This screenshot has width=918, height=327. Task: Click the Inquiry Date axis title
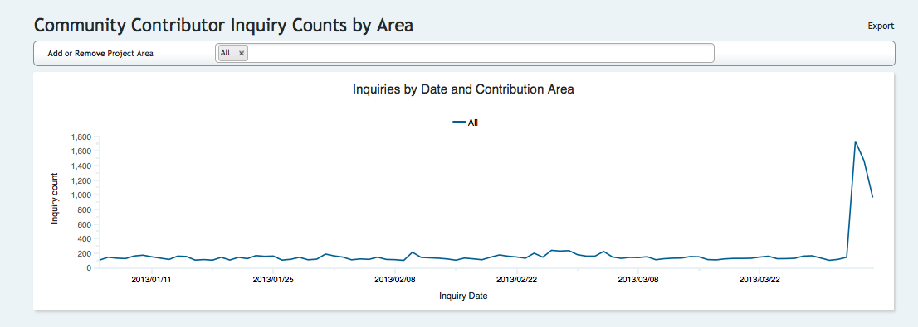[463, 296]
